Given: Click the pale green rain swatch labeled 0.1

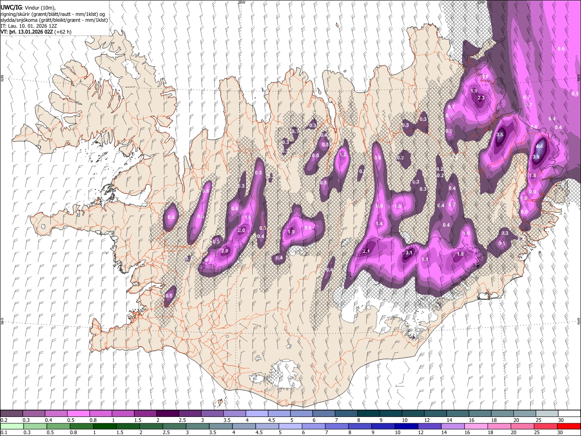Looking at the screenshot, I should (x=12, y=426).
